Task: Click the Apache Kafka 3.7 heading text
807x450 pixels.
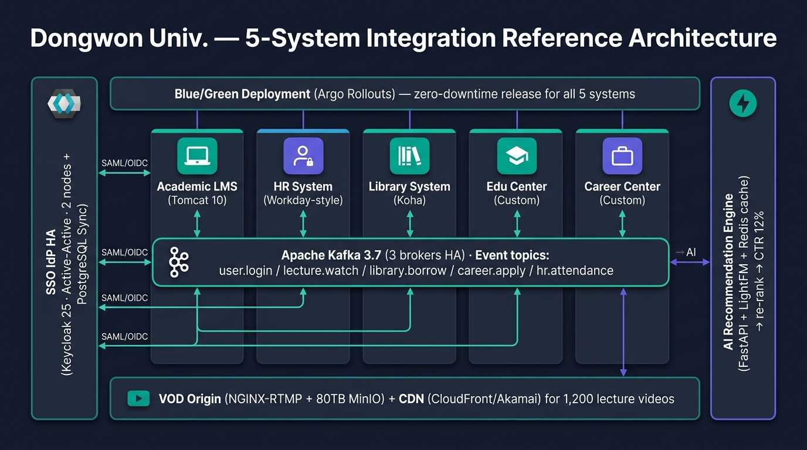Action: point(331,255)
